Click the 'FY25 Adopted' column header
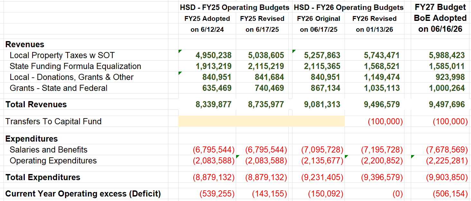The height and width of the screenshot is (201, 471). (x=207, y=19)
